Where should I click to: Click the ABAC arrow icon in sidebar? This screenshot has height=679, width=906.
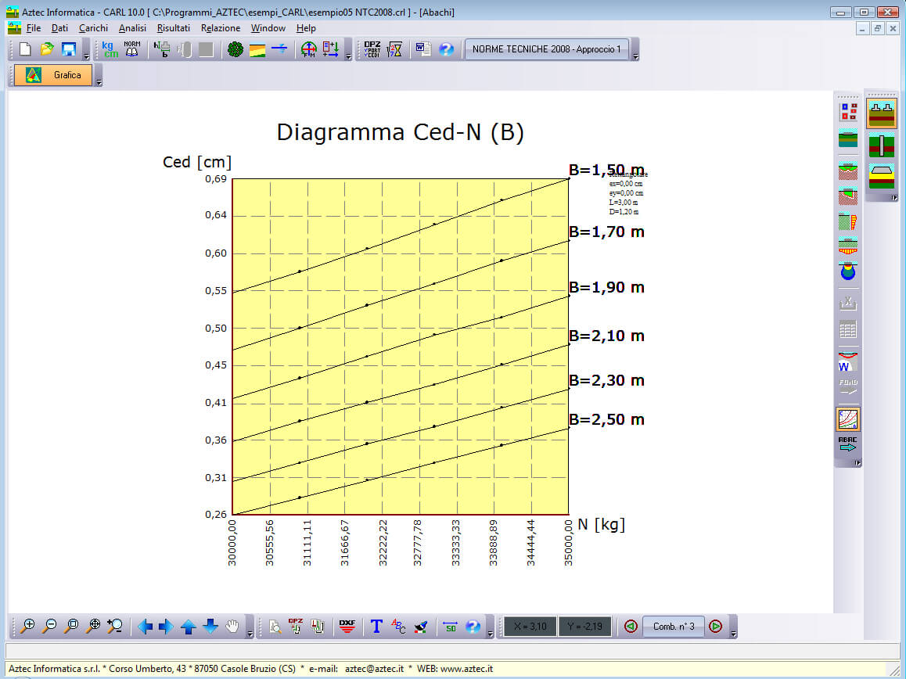click(x=847, y=445)
